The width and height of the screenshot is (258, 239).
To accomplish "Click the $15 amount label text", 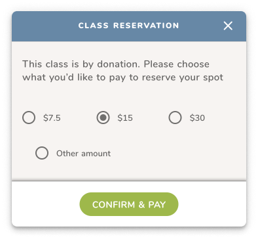I will click(x=125, y=118).
